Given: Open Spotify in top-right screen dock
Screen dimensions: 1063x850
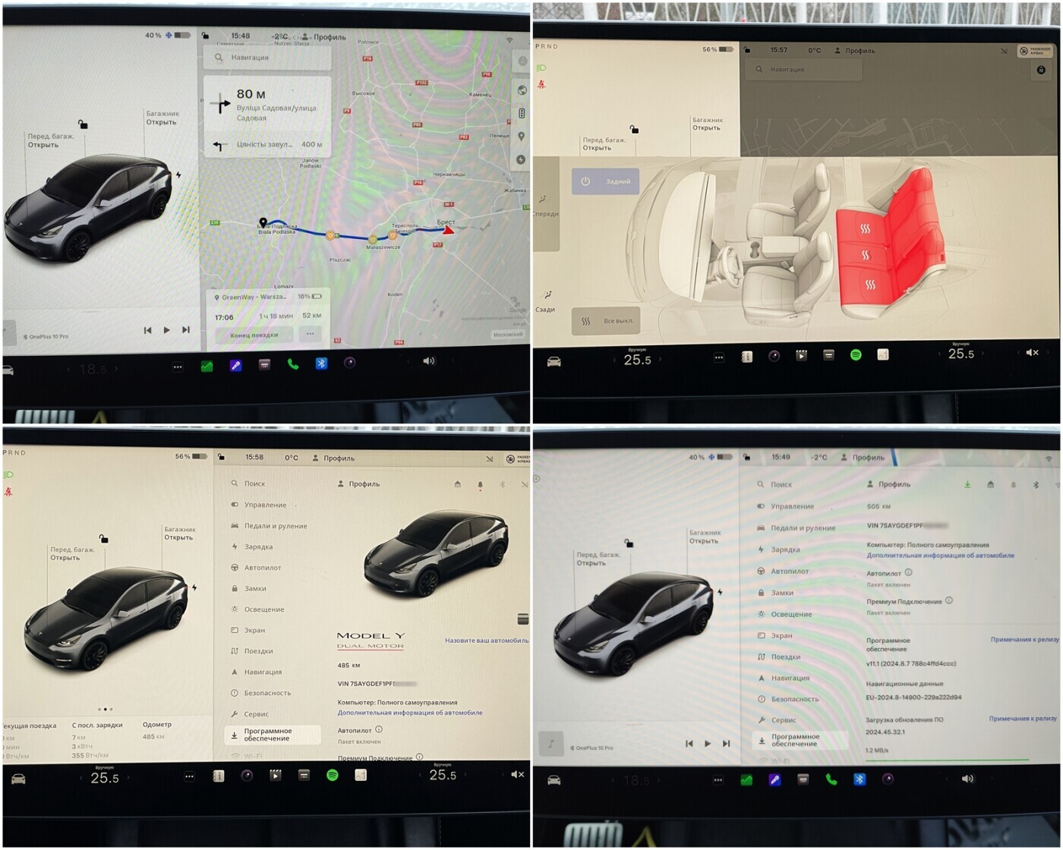Looking at the screenshot, I should (856, 354).
